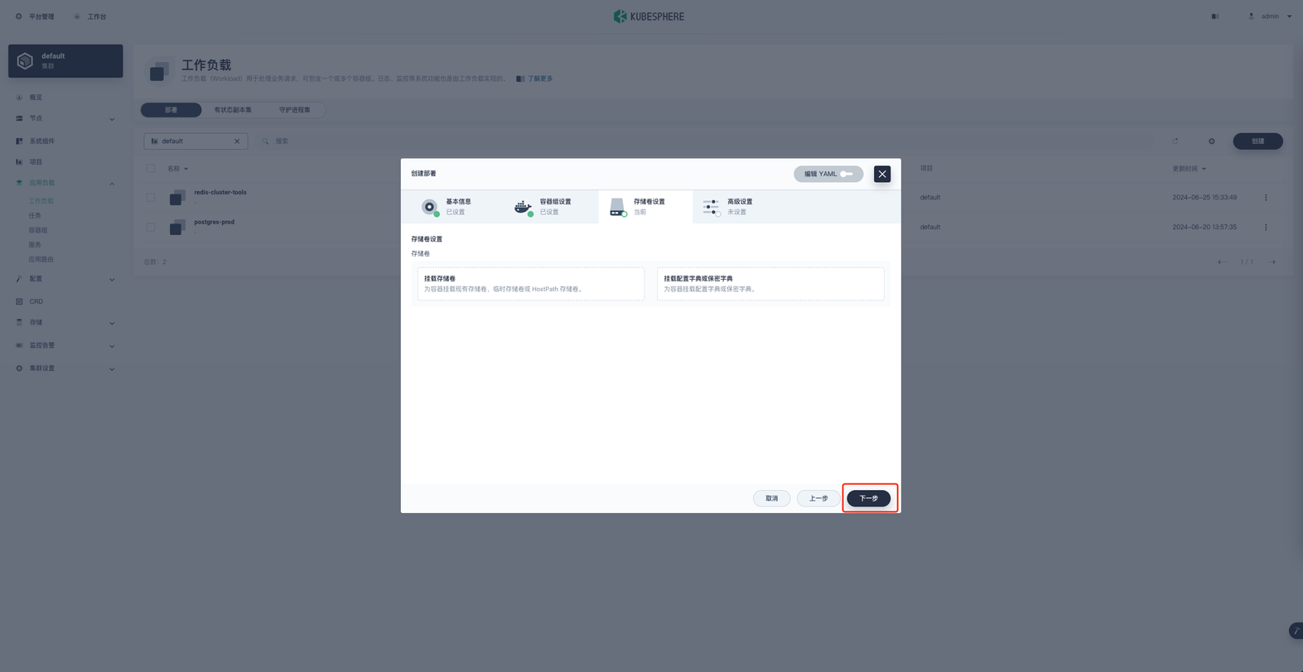Toggle the select-all checkbox in table header
1303x672 pixels.
coord(151,169)
